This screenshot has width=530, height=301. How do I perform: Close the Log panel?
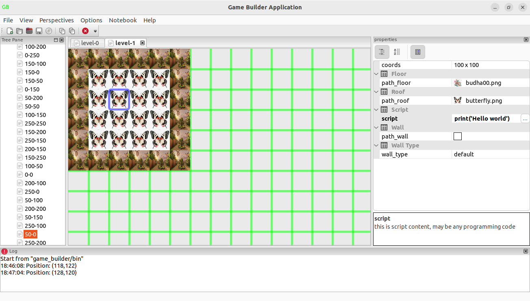[526, 251]
